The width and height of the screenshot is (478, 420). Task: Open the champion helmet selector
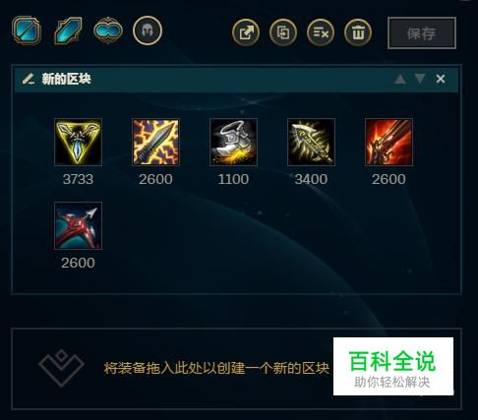coord(148,30)
